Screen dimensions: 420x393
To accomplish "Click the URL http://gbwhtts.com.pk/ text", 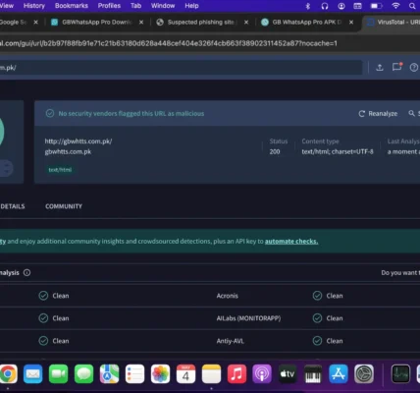I will click(79, 141).
